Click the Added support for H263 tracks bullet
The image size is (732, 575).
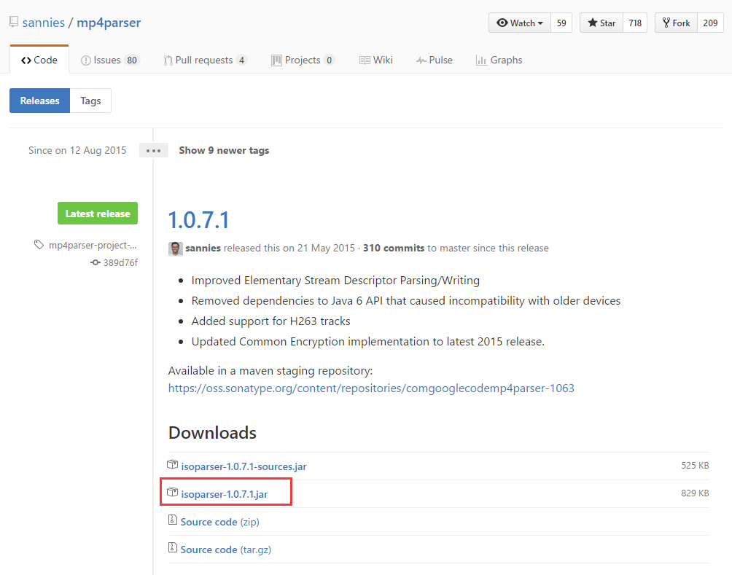(270, 321)
